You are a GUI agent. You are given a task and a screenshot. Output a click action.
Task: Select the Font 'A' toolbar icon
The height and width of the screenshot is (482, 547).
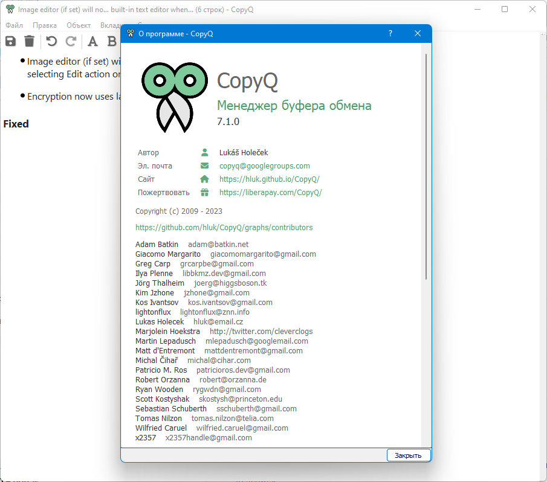tap(92, 41)
